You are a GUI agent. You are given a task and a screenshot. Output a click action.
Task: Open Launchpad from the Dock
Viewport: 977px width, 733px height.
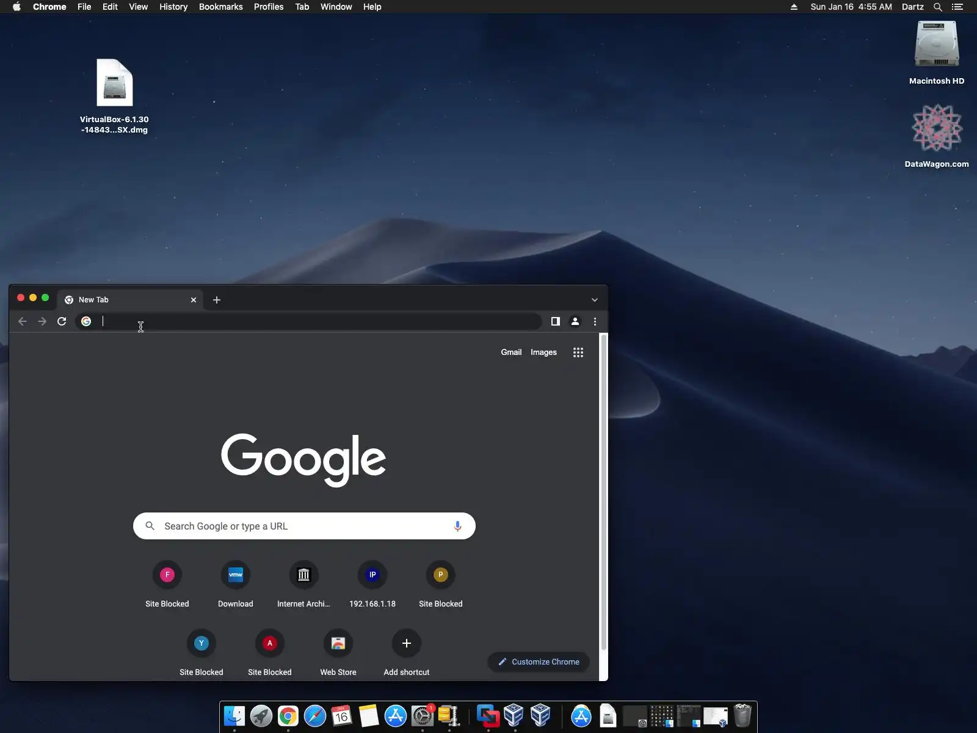pos(261,716)
